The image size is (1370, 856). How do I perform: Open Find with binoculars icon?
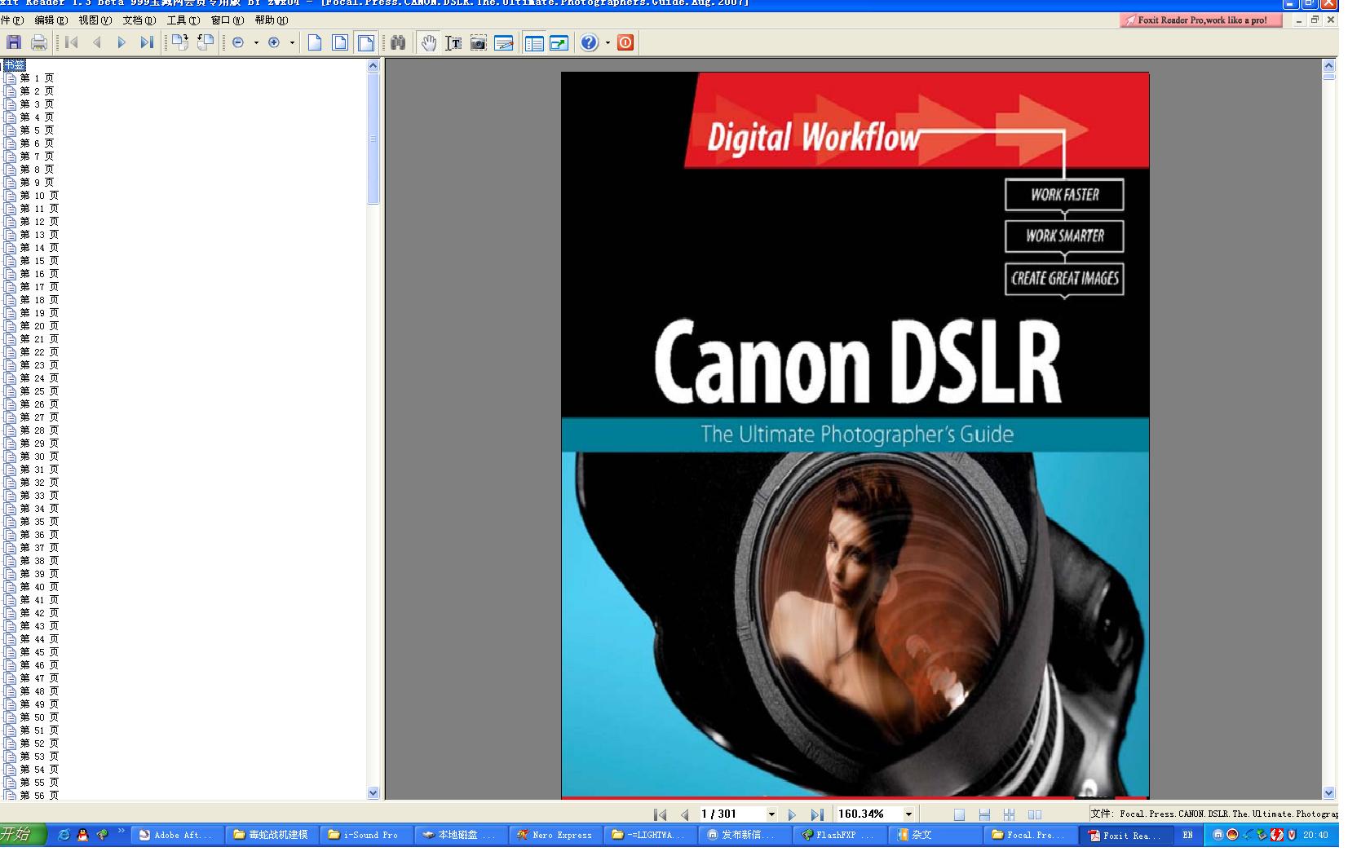[x=398, y=43]
